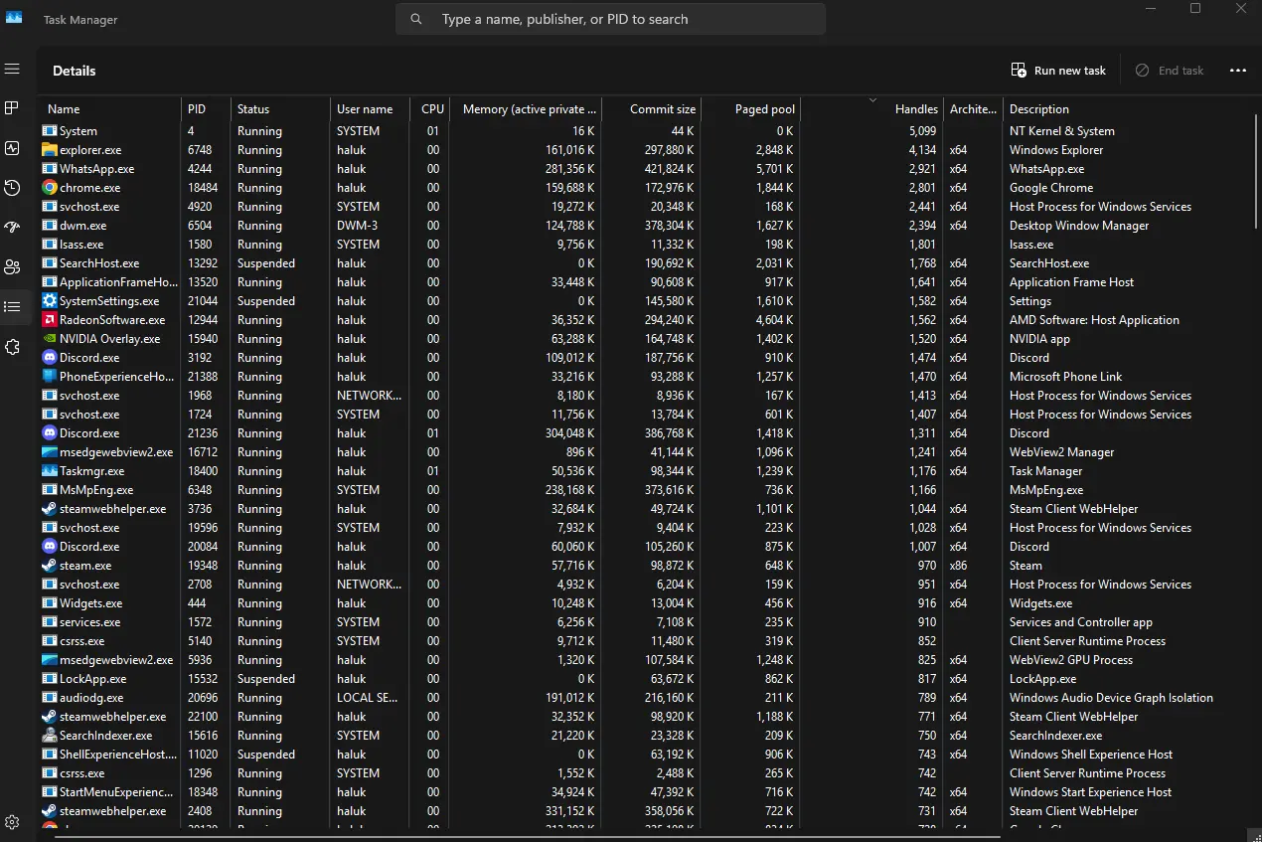Click the Windows Audio Device Graph Isolation description
The height and width of the screenshot is (842, 1262).
pyautogui.click(x=1111, y=698)
